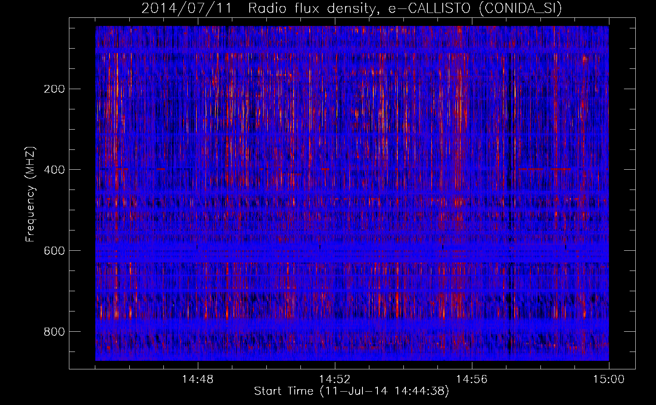Click the 14:52 time tick label
This screenshot has height=405, width=656.
(x=335, y=379)
